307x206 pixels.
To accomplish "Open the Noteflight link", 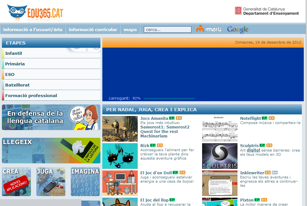I will click(x=251, y=118).
